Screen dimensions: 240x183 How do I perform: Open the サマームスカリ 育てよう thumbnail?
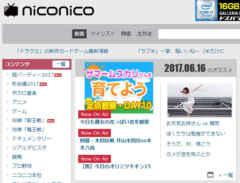(x=119, y=88)
